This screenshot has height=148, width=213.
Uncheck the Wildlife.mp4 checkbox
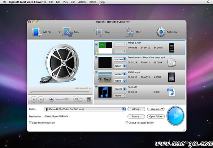(x=96, y=72)
